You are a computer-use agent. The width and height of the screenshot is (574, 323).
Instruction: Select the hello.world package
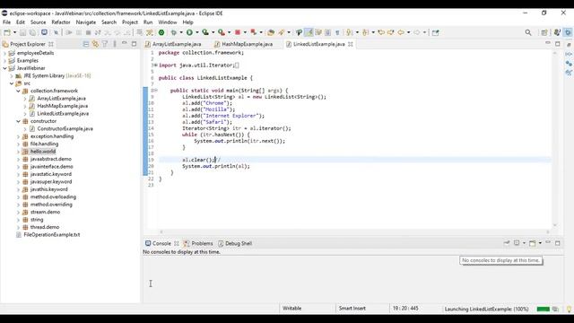click(43, 152)
